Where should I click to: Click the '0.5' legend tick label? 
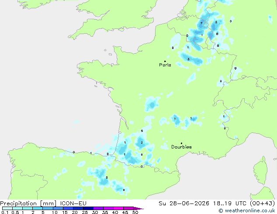(15, 212)
